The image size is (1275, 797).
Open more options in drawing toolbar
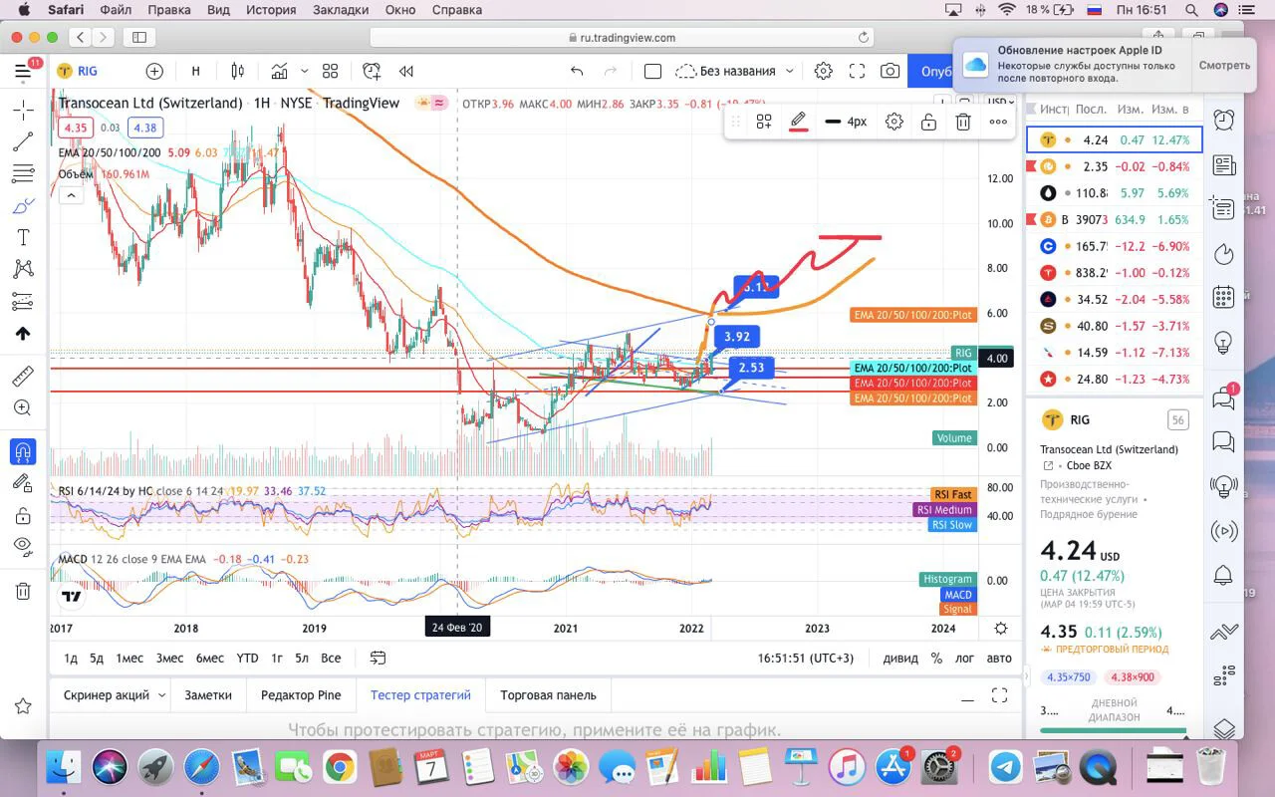pyautogui.click(x=998, y=122)
